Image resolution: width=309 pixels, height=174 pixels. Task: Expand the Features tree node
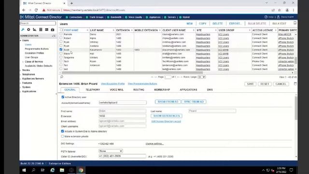tap(20, 83)
